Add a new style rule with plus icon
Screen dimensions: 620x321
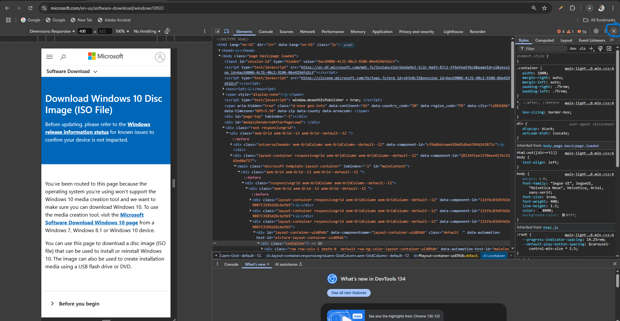click(592, 48)
